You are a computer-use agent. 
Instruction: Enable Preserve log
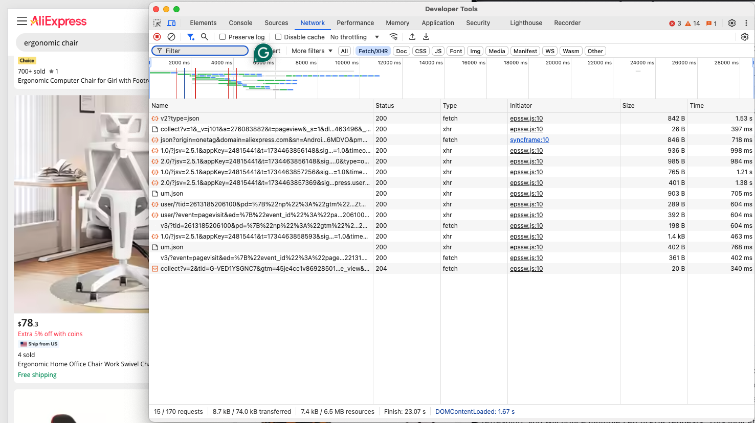(223, 36)
